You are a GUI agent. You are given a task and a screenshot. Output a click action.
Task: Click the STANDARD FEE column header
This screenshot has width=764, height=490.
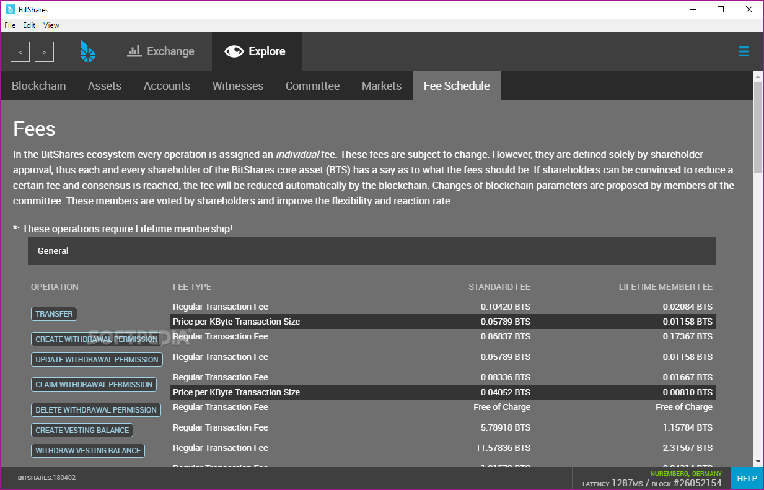(x=499, y=287)
